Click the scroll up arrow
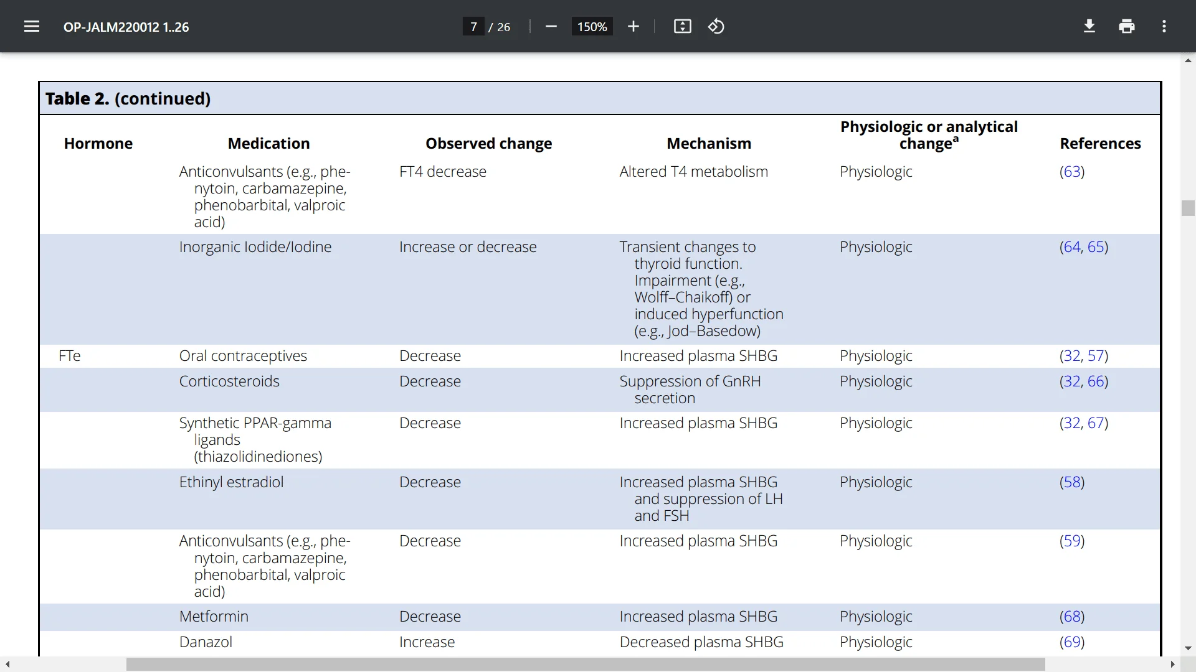This screenshot has width=1196, height=672. (x=1188, y=60)
